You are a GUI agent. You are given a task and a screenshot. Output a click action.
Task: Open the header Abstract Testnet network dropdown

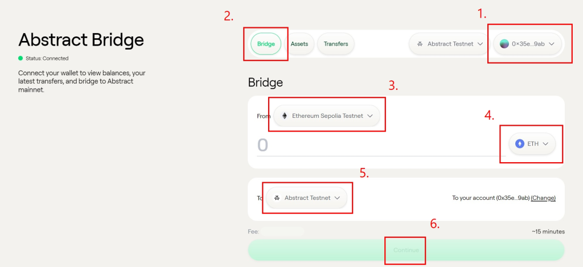point(480,44)
